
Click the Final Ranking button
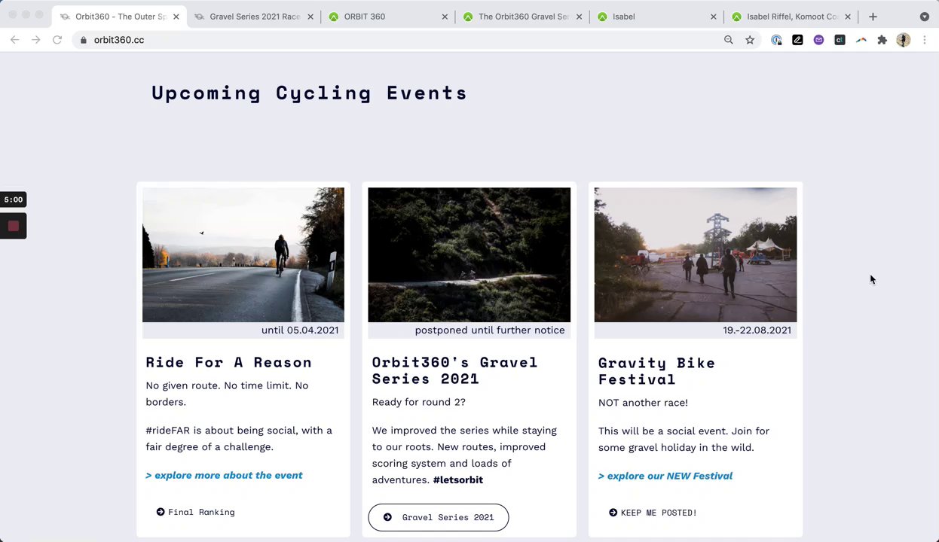(195, 512)
